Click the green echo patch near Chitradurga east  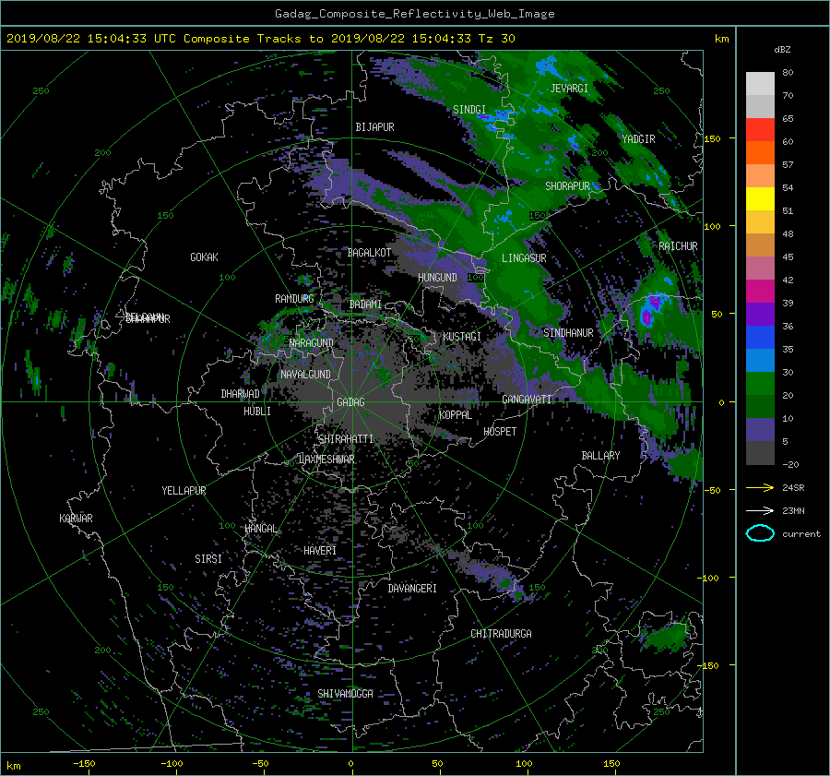point(666,636)
